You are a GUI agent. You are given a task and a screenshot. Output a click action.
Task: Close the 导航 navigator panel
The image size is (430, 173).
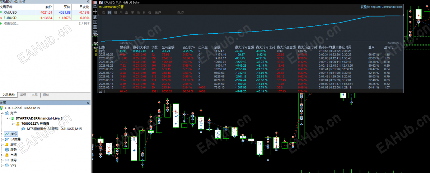coord(88,103)
